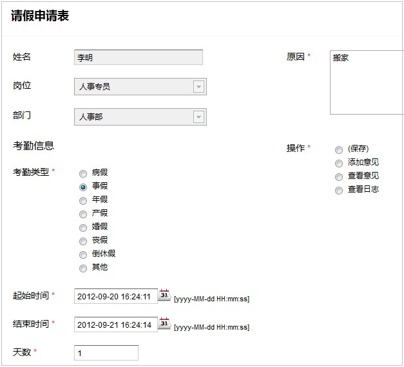The height and width of the screenshot is (367, 404).
Task: Select the 病假 radio option
Action: pos(83,173)
